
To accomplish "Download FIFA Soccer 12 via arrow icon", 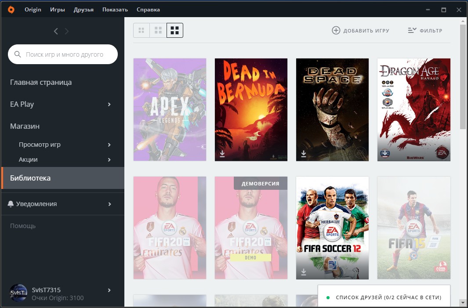I will click(304, 272).
